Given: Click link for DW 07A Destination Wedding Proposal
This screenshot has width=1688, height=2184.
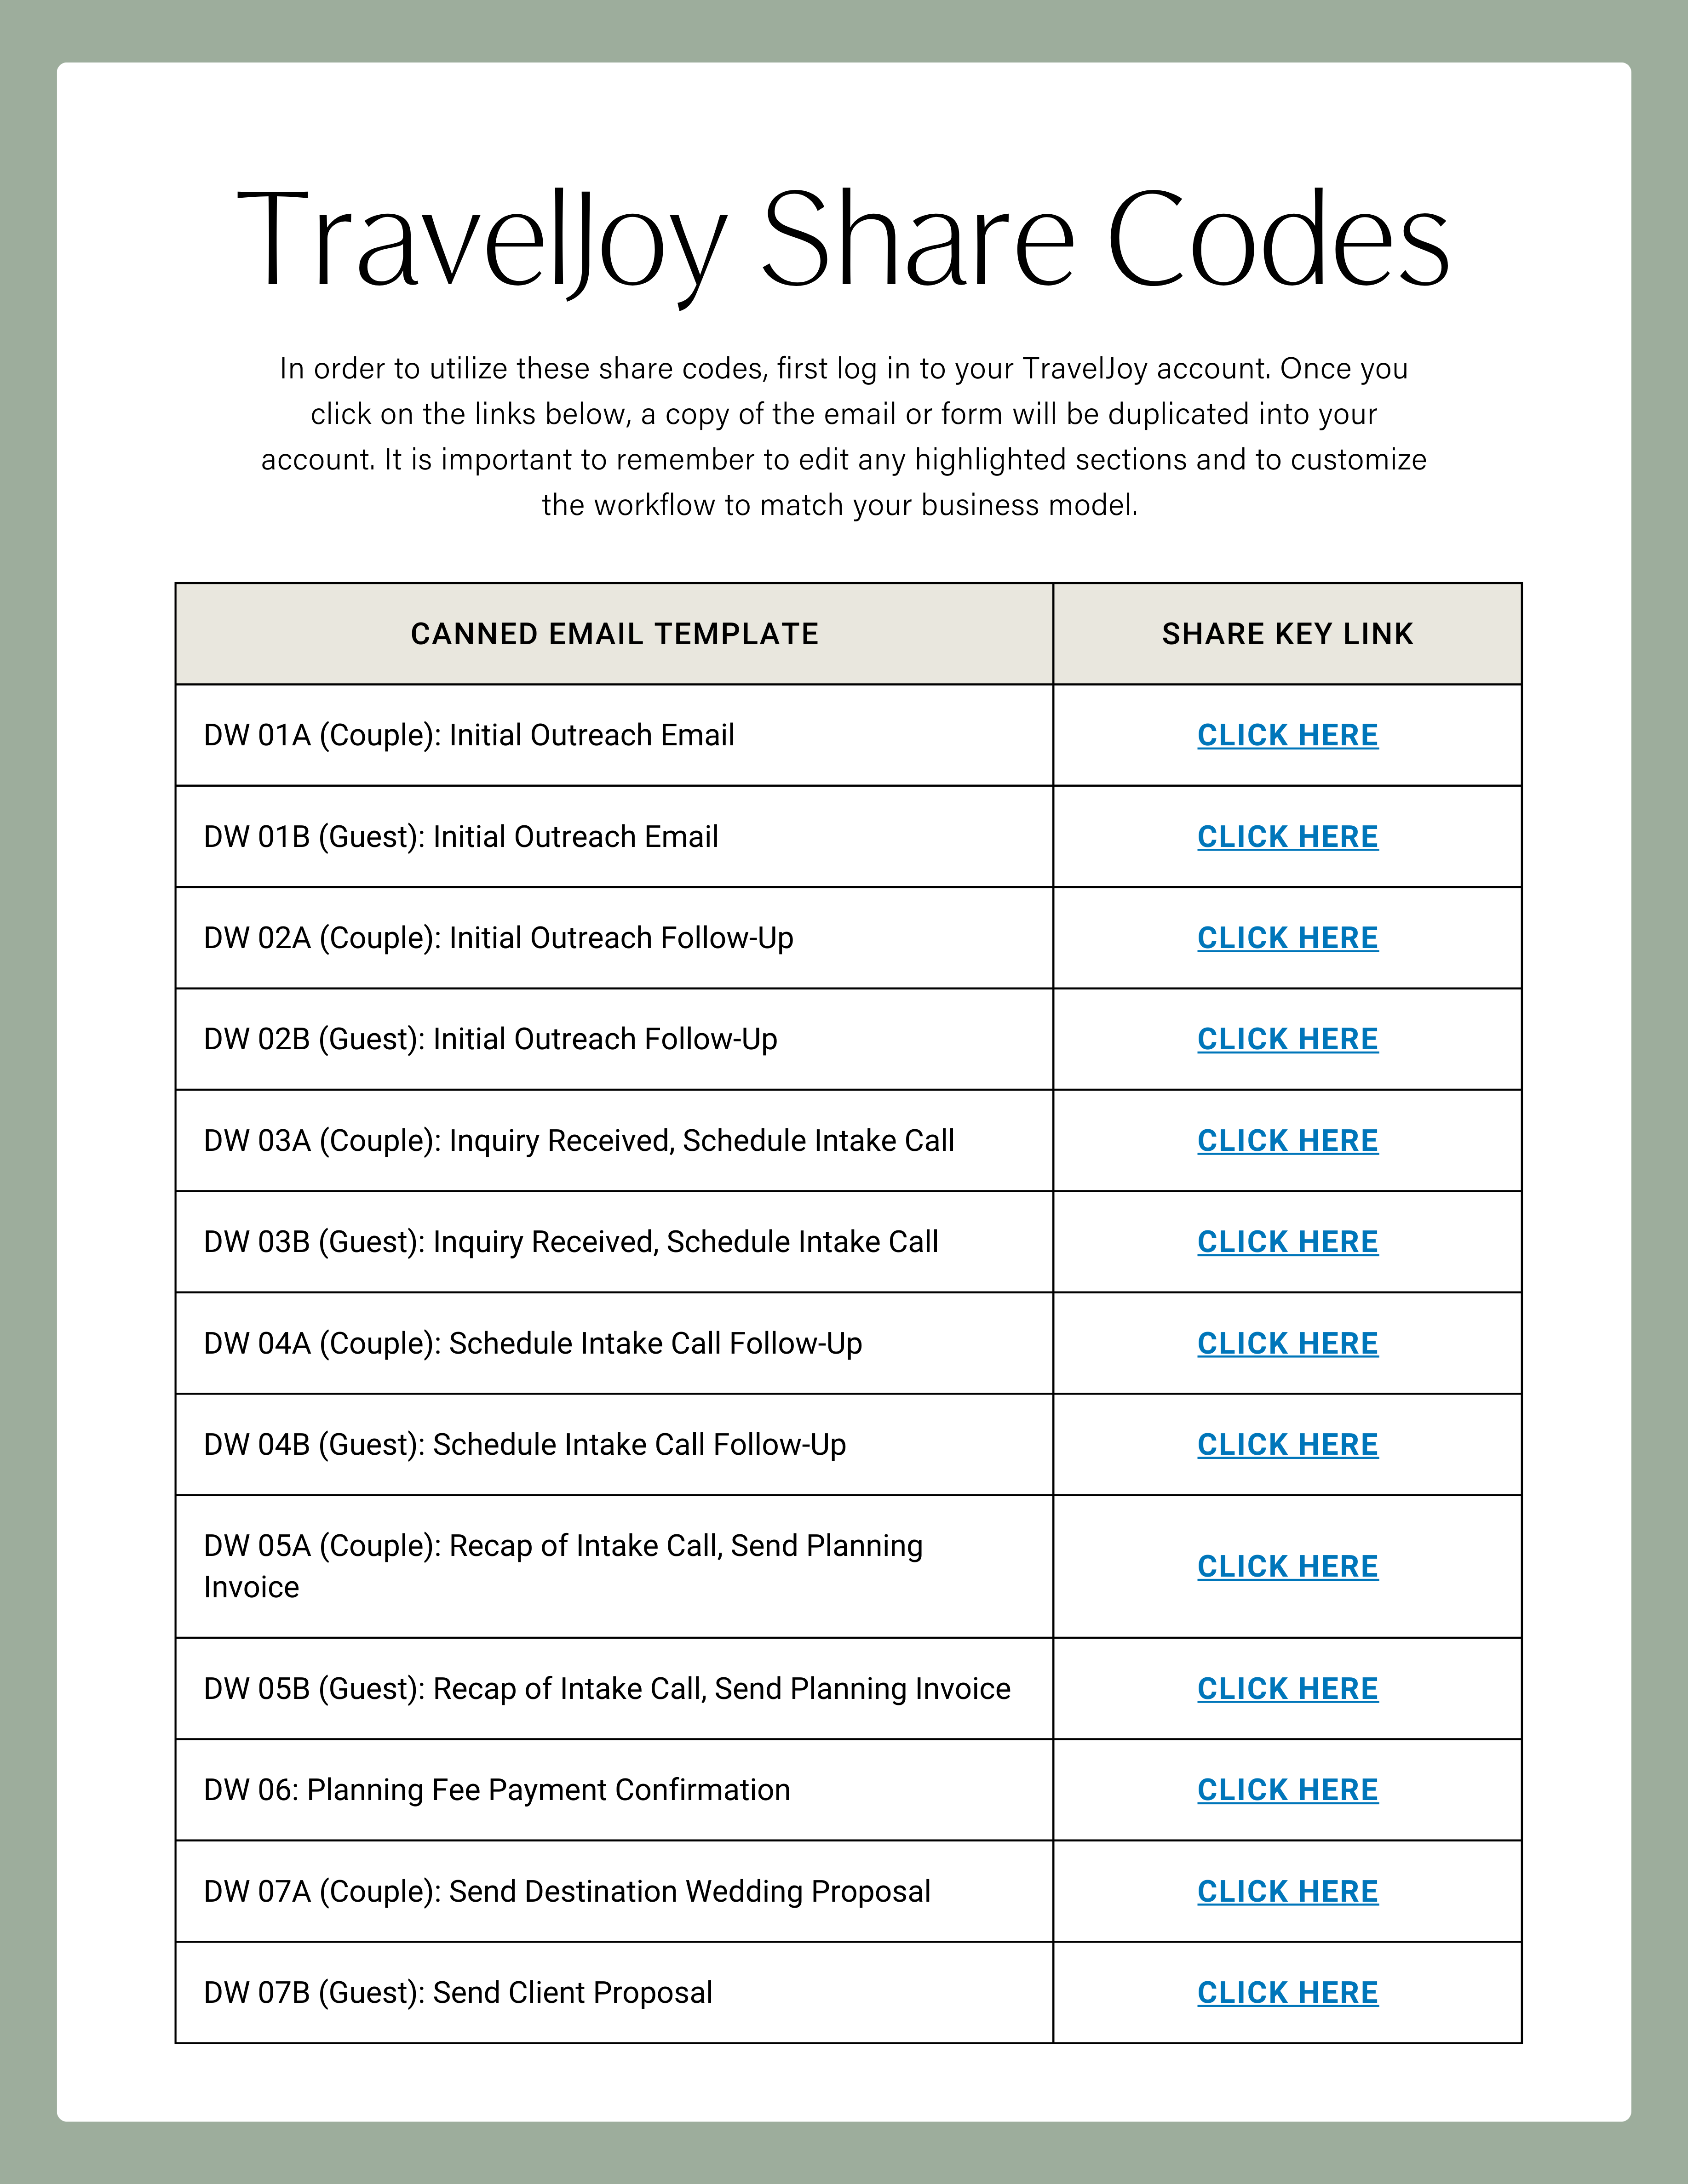Looking at the screenshot, I should 1287,1892.
